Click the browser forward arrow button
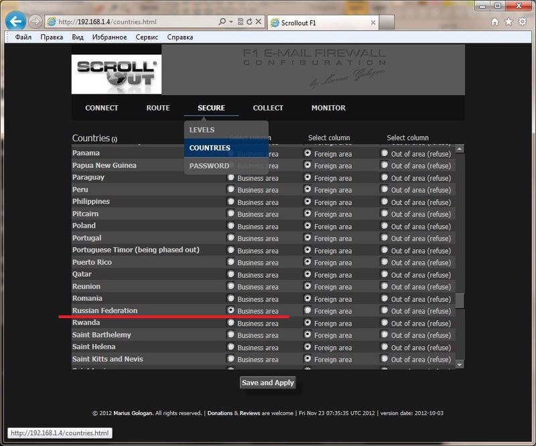 [x=35, y=21]
